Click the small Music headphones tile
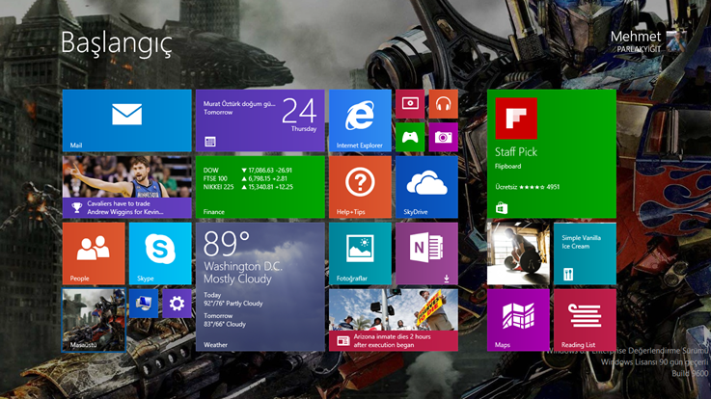711x399 pixels. pyautogui.click(x=443, y=103)
